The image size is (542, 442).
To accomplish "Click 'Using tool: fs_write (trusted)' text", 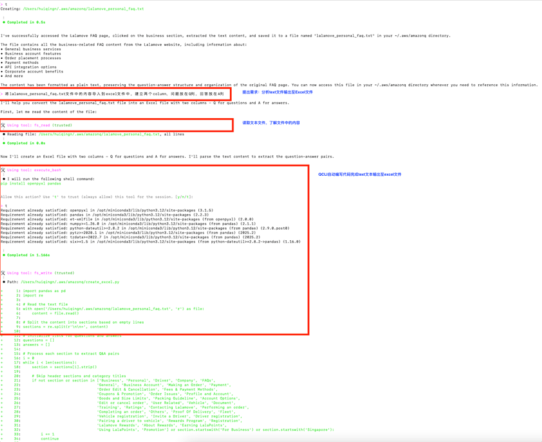I will coord(41,273).
